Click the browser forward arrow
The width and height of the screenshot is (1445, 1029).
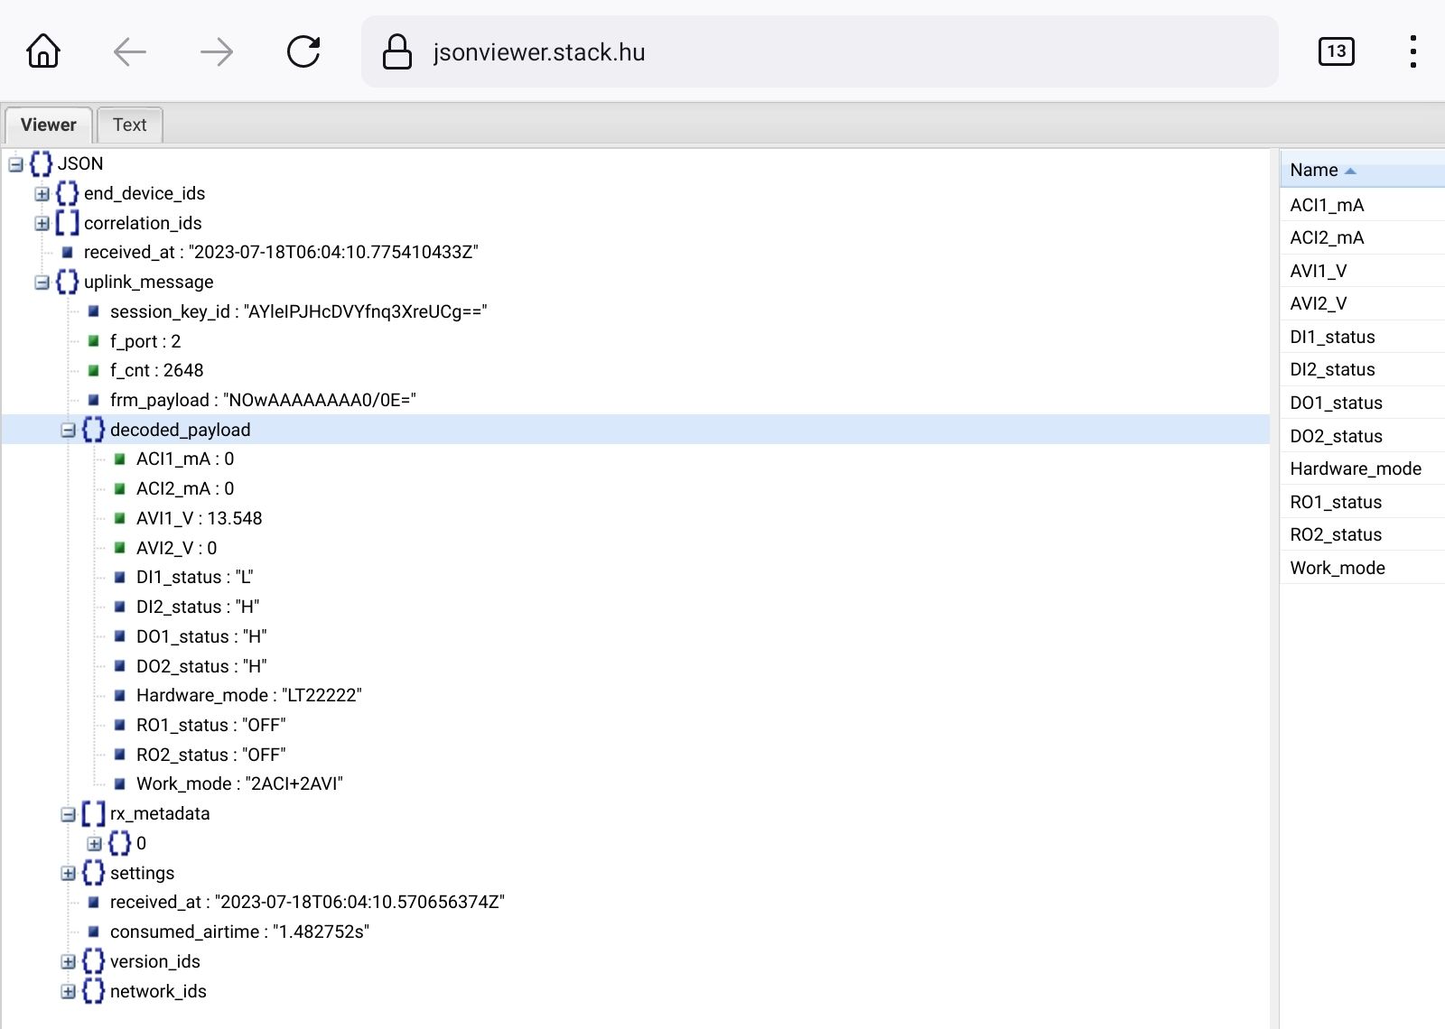click(x=217, y=51)
